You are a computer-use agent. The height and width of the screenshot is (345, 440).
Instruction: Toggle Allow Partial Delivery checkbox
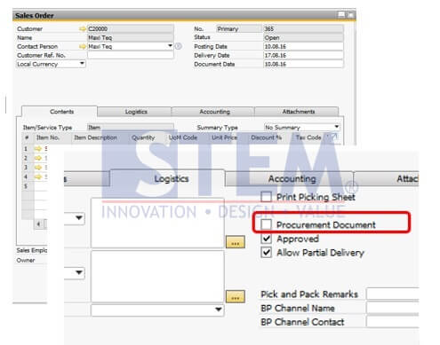click(x=266, y=252)
